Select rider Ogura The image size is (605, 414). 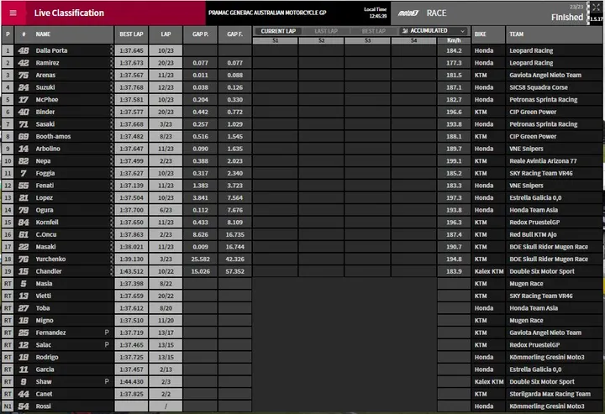tap(45, 210)
